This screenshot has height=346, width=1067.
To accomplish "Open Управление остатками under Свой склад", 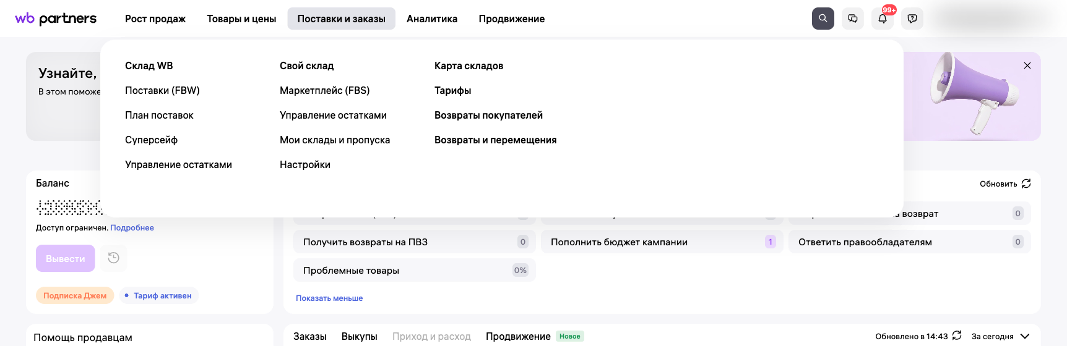I will coord(333,115).
